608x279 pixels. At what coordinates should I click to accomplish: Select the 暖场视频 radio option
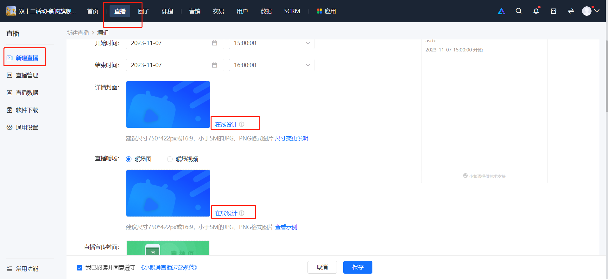(x=170, y=159)
